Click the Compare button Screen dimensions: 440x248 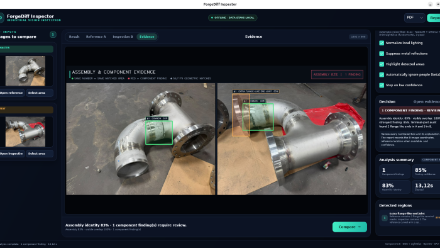coord(349,227)
